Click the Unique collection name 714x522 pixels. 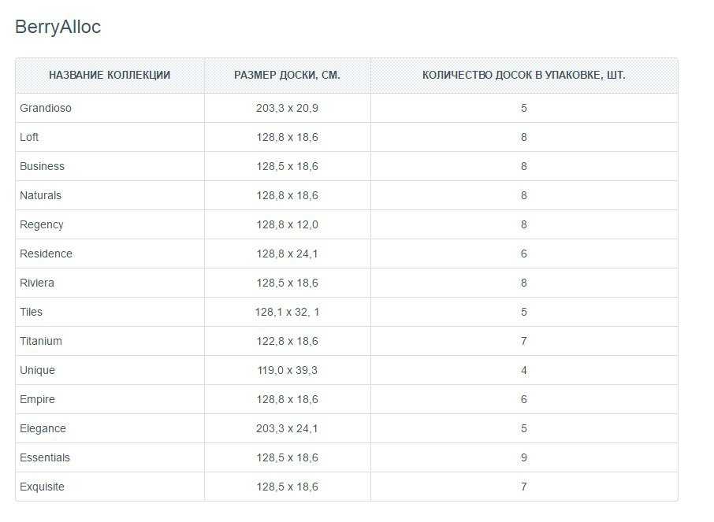pos(37,371)
